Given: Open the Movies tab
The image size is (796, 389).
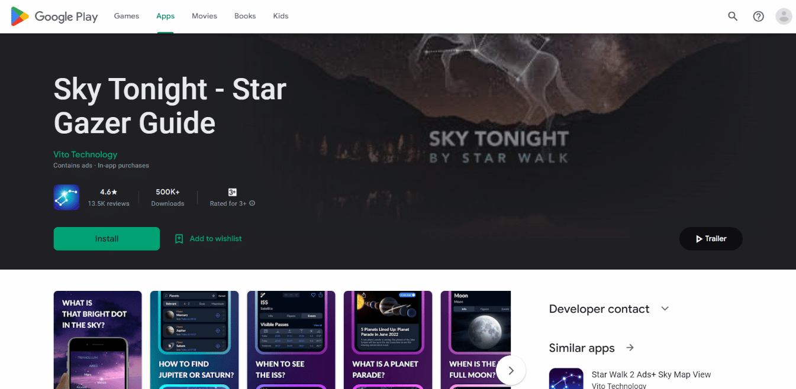Looking at the screenshot, I should pos(204,16).
